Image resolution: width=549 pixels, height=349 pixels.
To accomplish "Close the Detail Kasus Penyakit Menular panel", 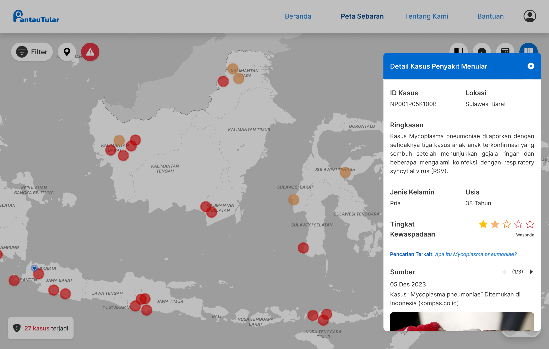I will pyautogui.click(x=531, y=66).
